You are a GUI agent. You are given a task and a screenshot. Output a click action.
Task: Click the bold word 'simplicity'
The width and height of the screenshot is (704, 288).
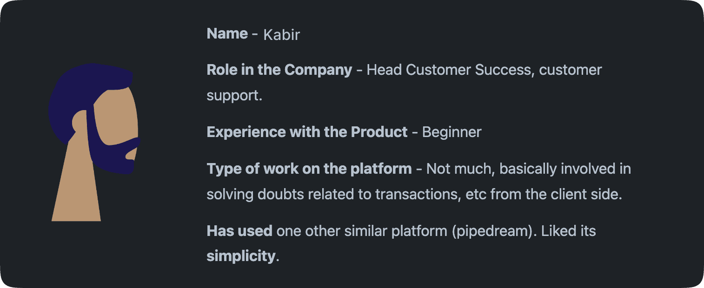tap(241, 256)
